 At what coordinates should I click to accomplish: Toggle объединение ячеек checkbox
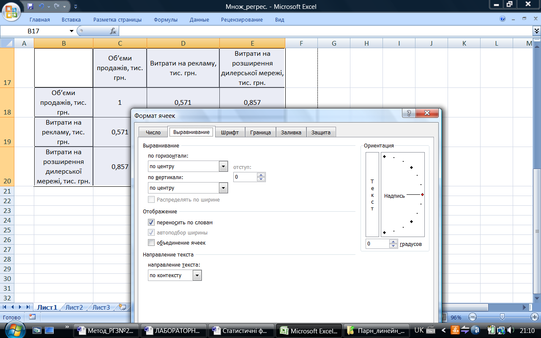151,243
